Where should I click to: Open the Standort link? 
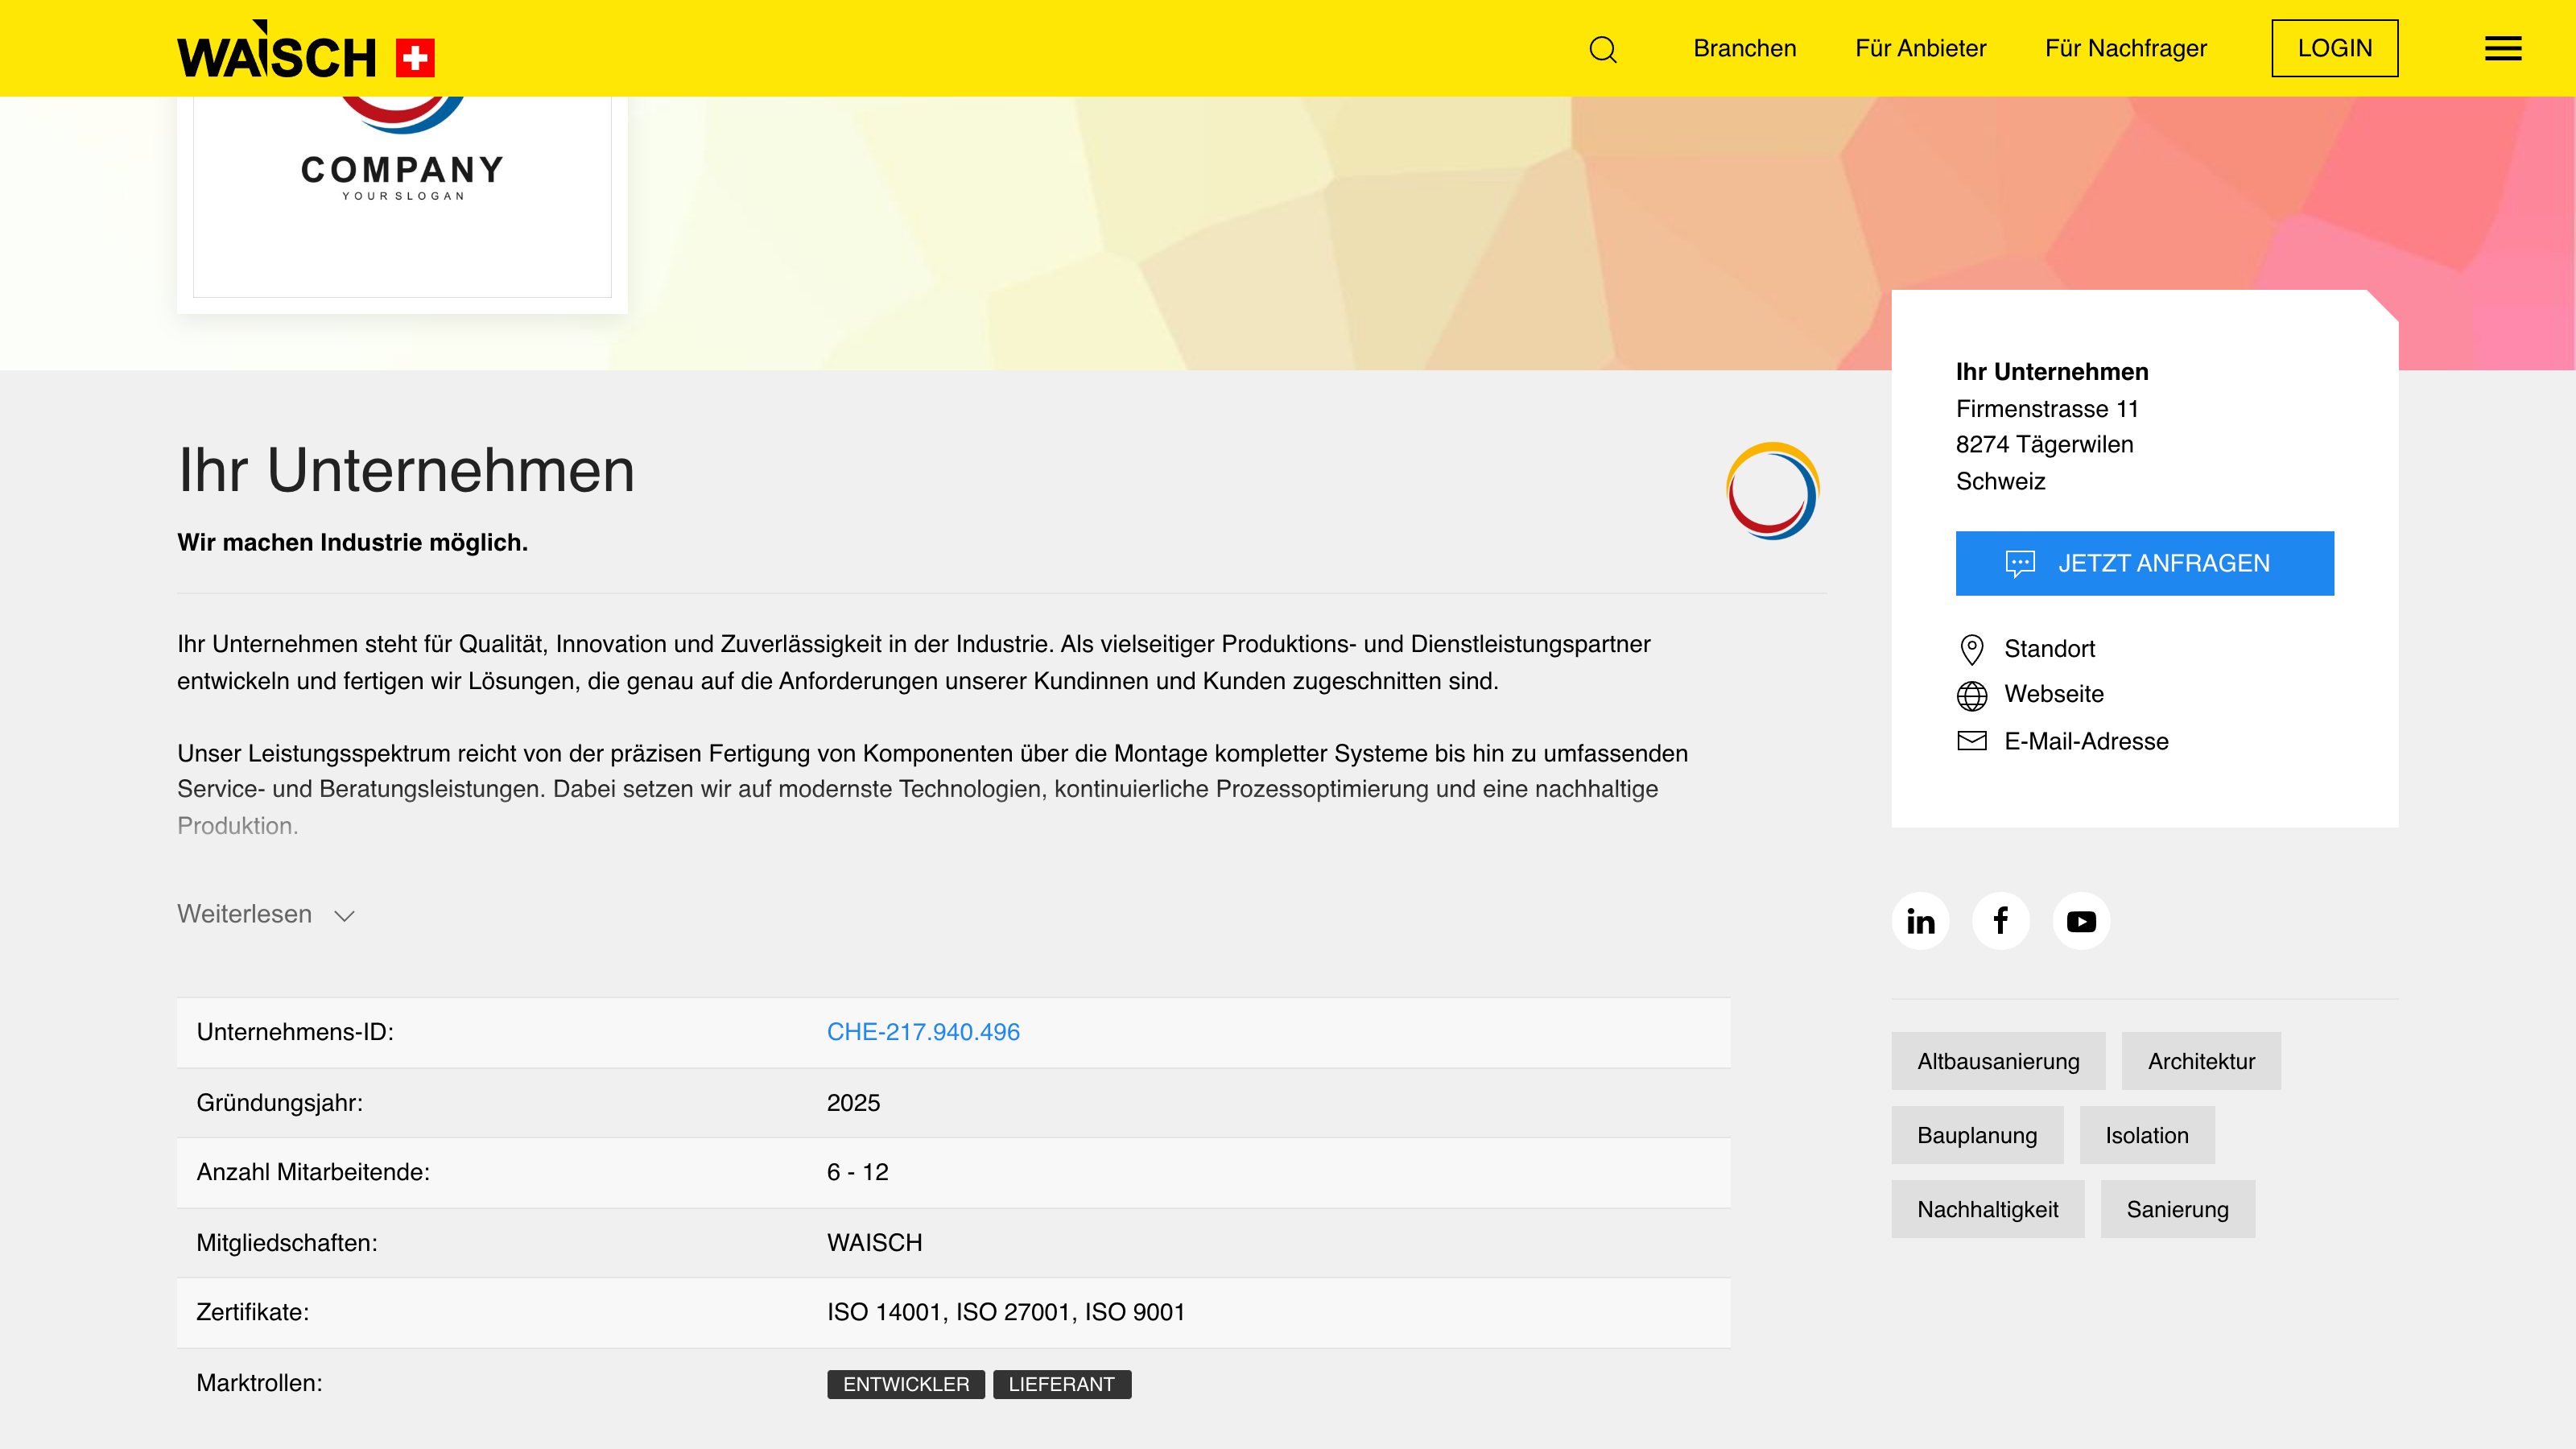coord(2049,649)
